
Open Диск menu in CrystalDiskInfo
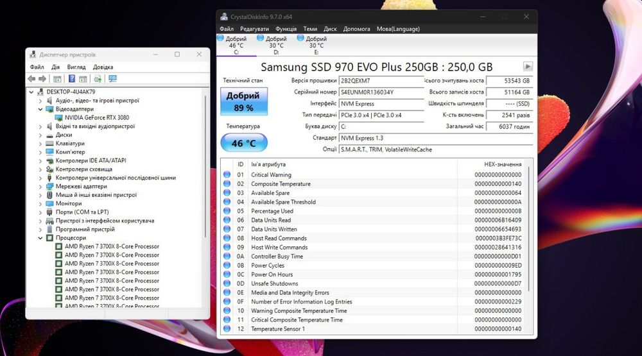point(330,29)
